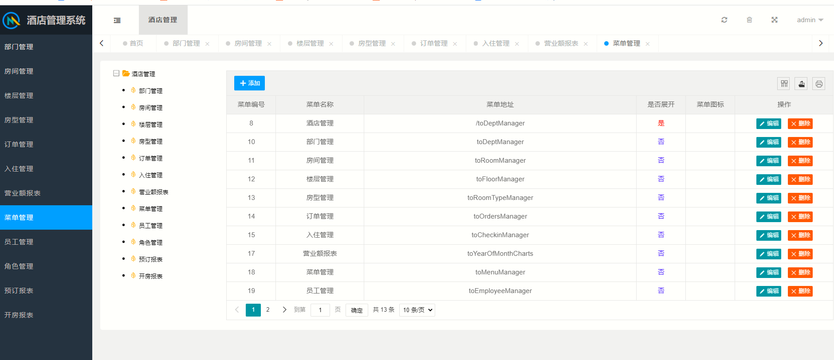Edit the toRoomTypeManager row
Viewport: 834px width, 360px height.
coord(769,198)
